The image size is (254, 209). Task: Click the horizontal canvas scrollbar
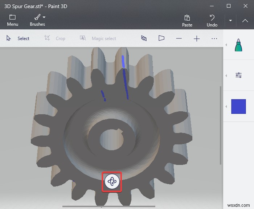coord(109,206)
